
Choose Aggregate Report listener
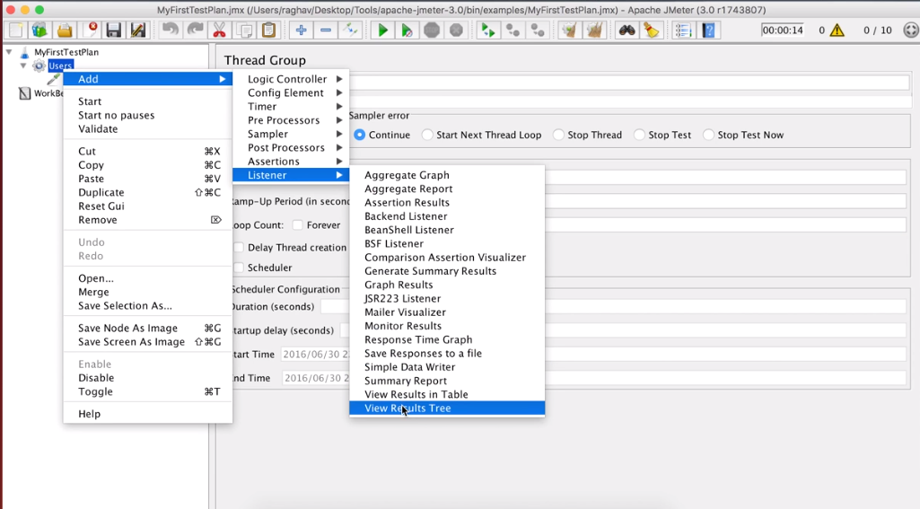tap(447, 189)
